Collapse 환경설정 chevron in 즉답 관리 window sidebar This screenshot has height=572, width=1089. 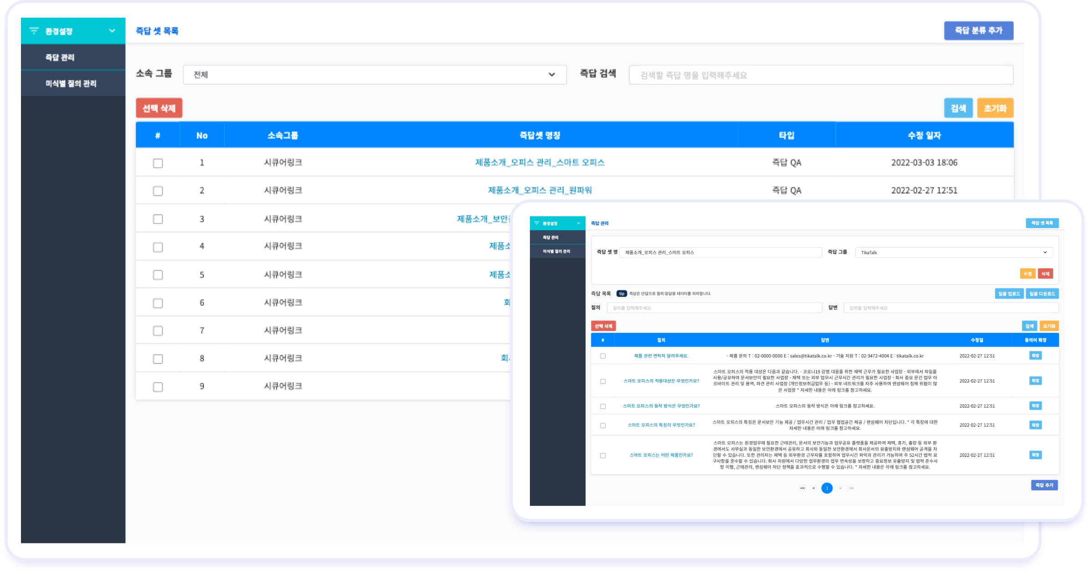point(579,223)
